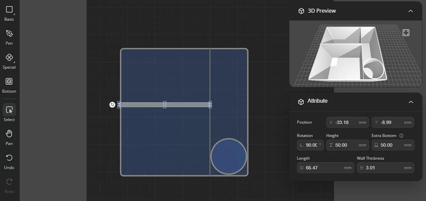426x201 pixels.
Task: Switch to the Pan tool
Action: pos(9,138)
